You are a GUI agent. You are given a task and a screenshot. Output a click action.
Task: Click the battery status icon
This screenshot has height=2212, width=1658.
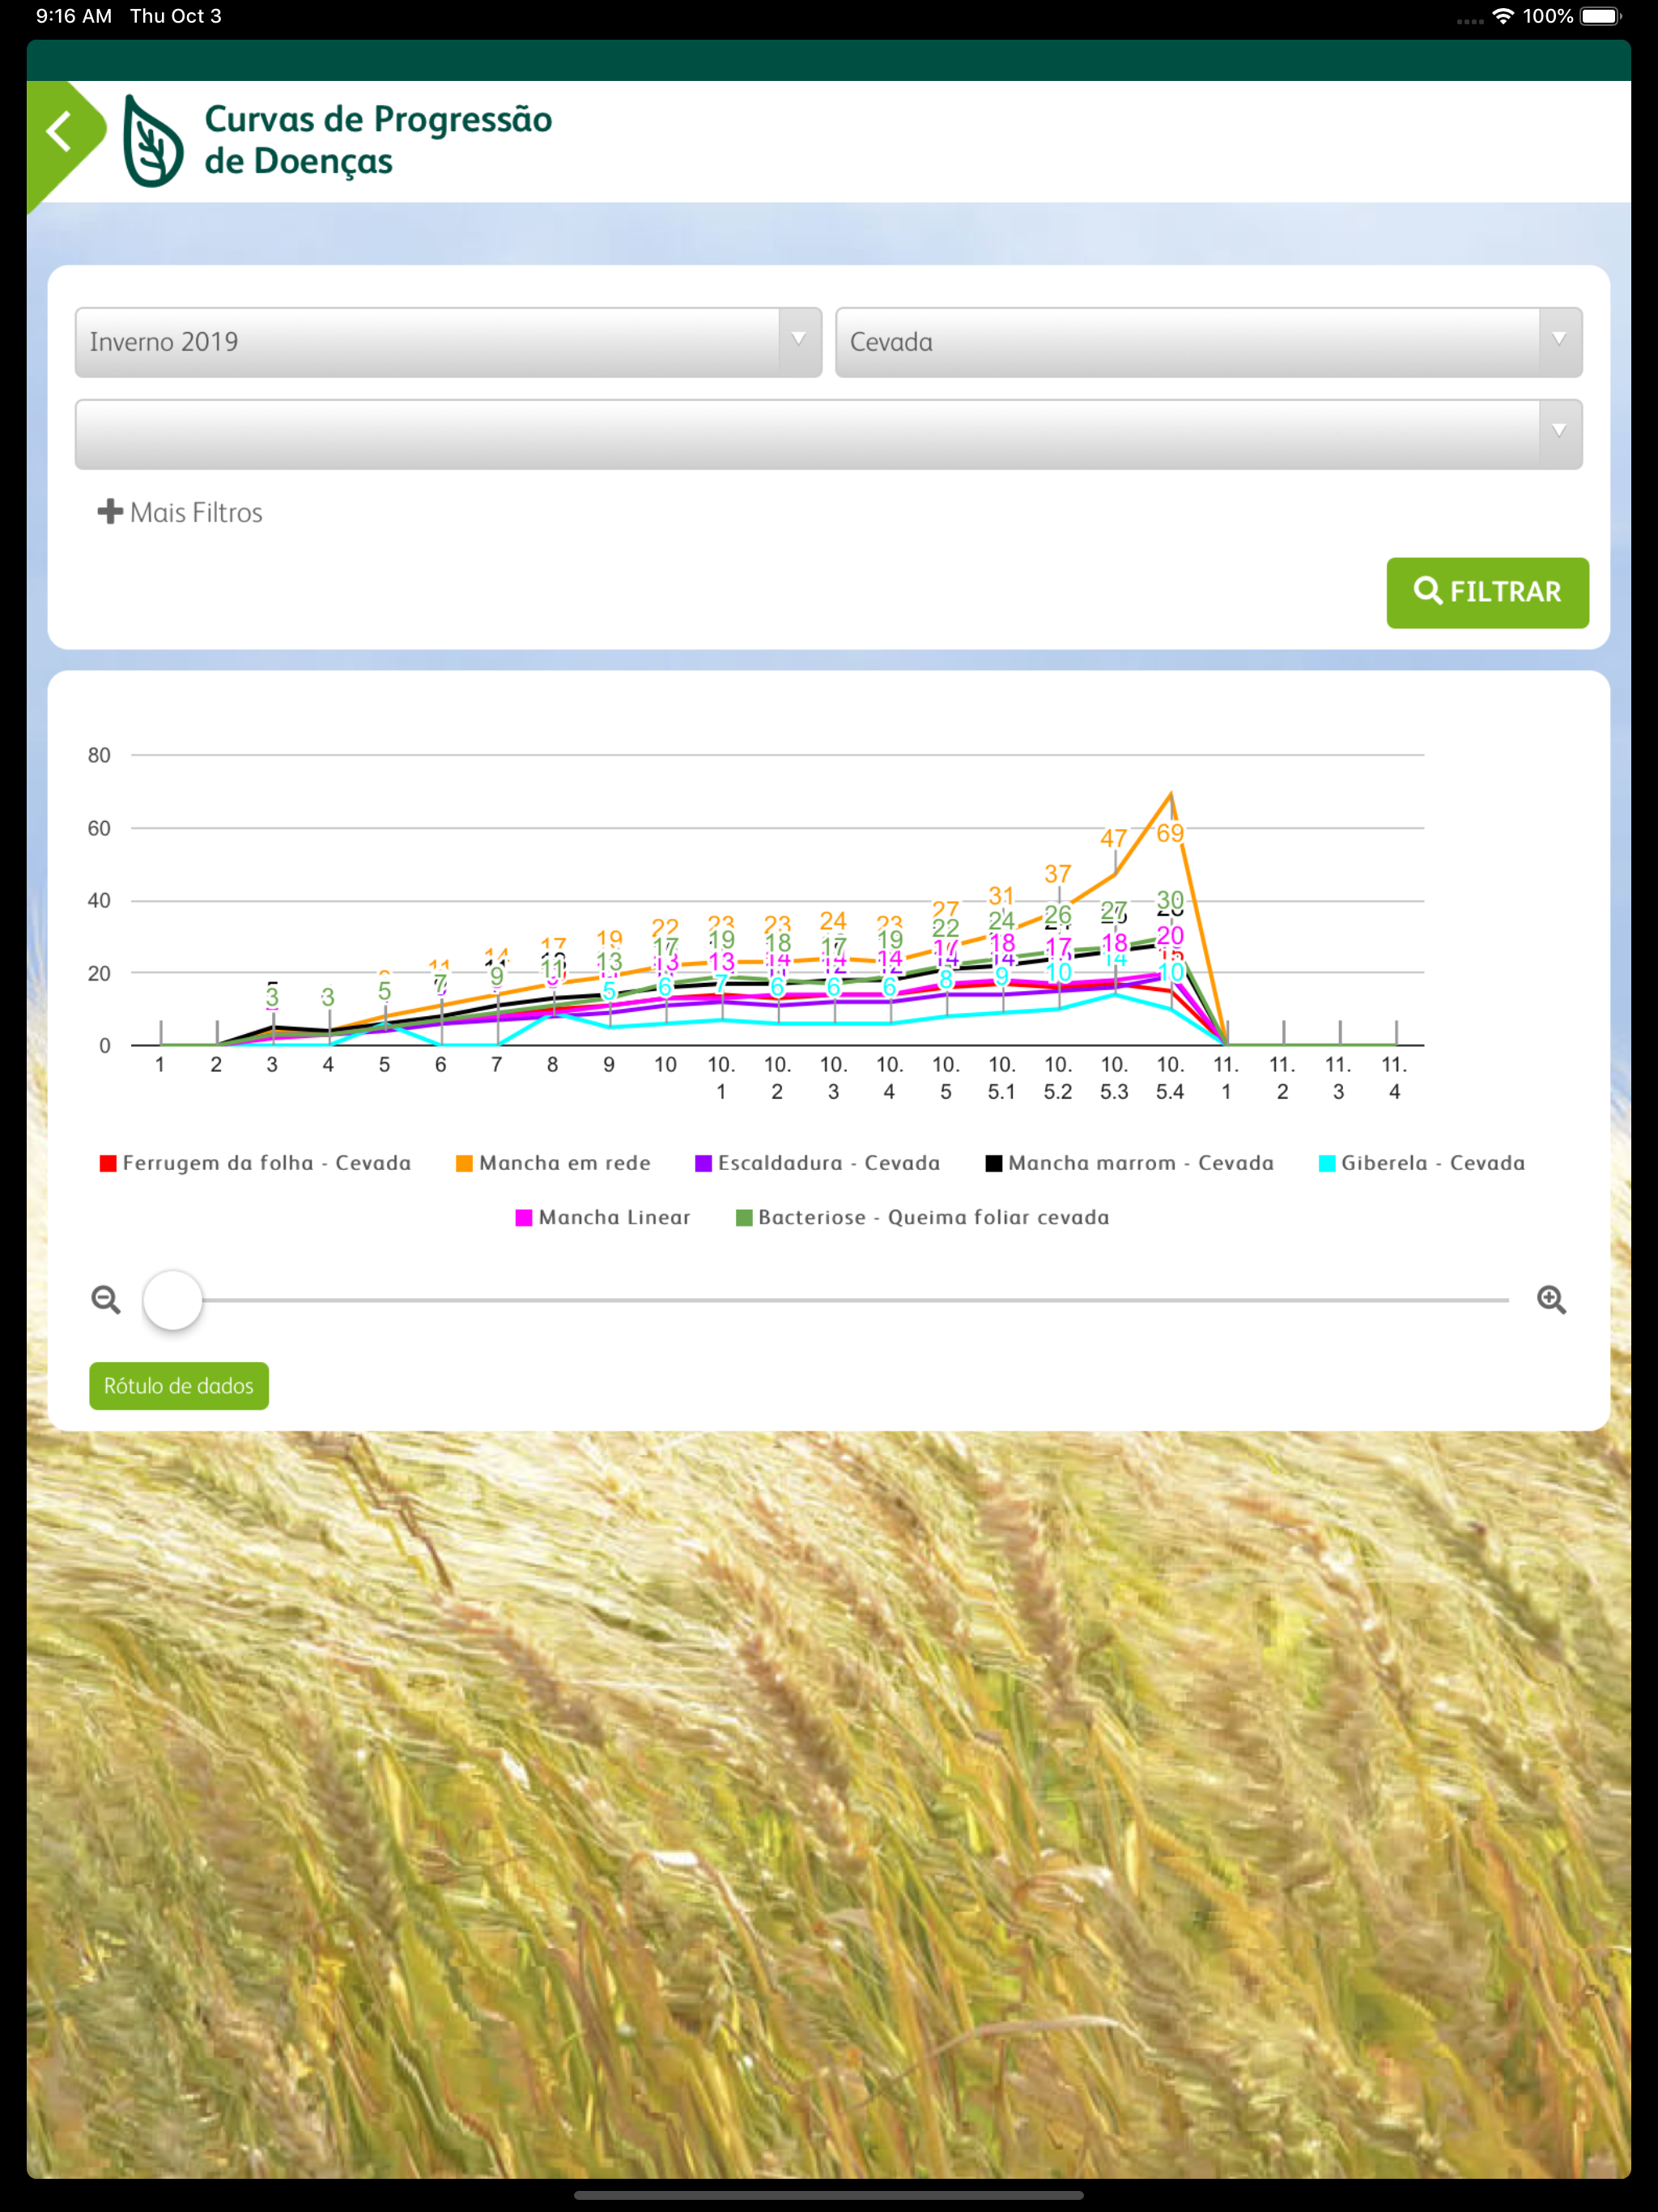(1600, 16)
